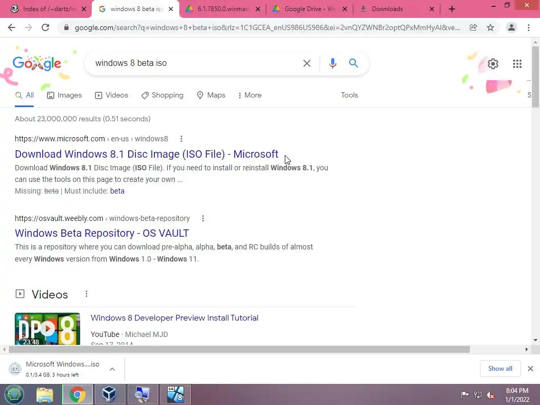Click the vertical scrollbar thumb
This screenshot has width=540, height=405.
coord(535,77)
